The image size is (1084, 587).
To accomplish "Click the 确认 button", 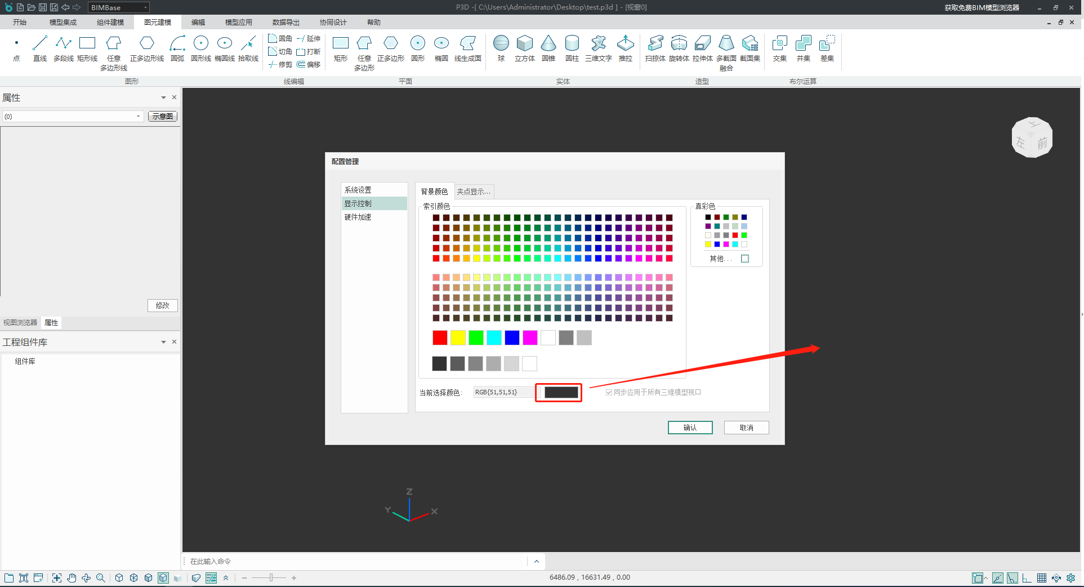I will coord(690,428).
